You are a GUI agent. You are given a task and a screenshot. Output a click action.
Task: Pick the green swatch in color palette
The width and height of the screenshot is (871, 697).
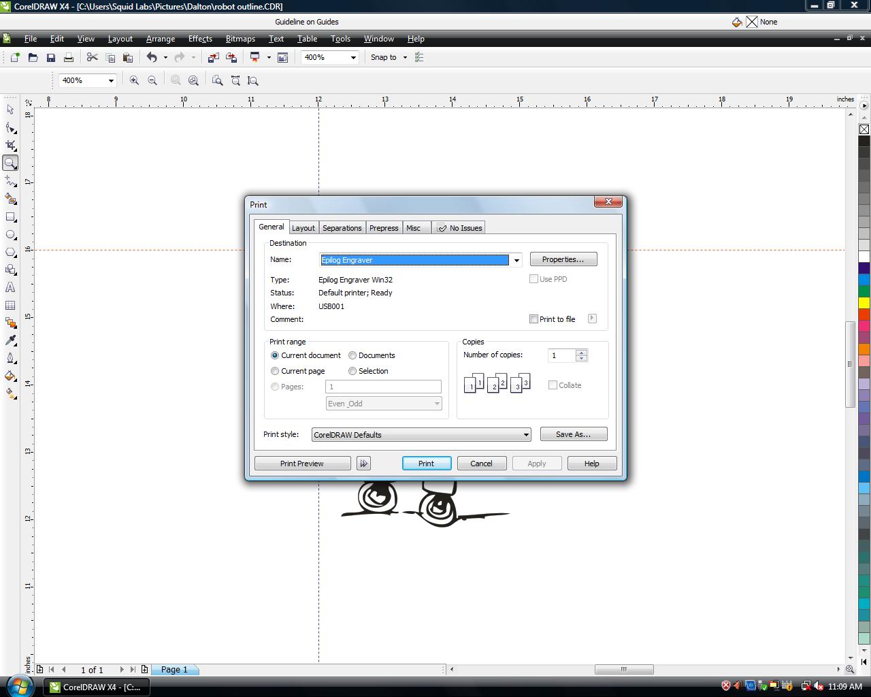[864, 291]
